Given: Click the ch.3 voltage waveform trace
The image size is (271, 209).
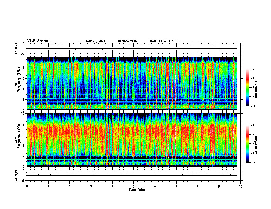Looking at the screenshot, I should pyautogui.click(x=132, y=175).
